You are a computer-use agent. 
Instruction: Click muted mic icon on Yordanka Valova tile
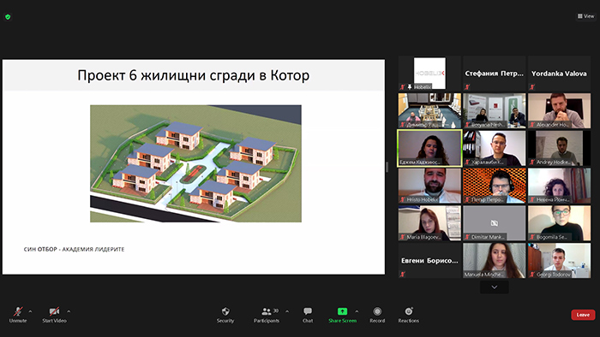[532, 87]
